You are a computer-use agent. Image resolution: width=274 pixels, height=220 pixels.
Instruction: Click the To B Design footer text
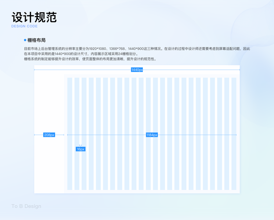pyautogui.click(x=26, y=206)
